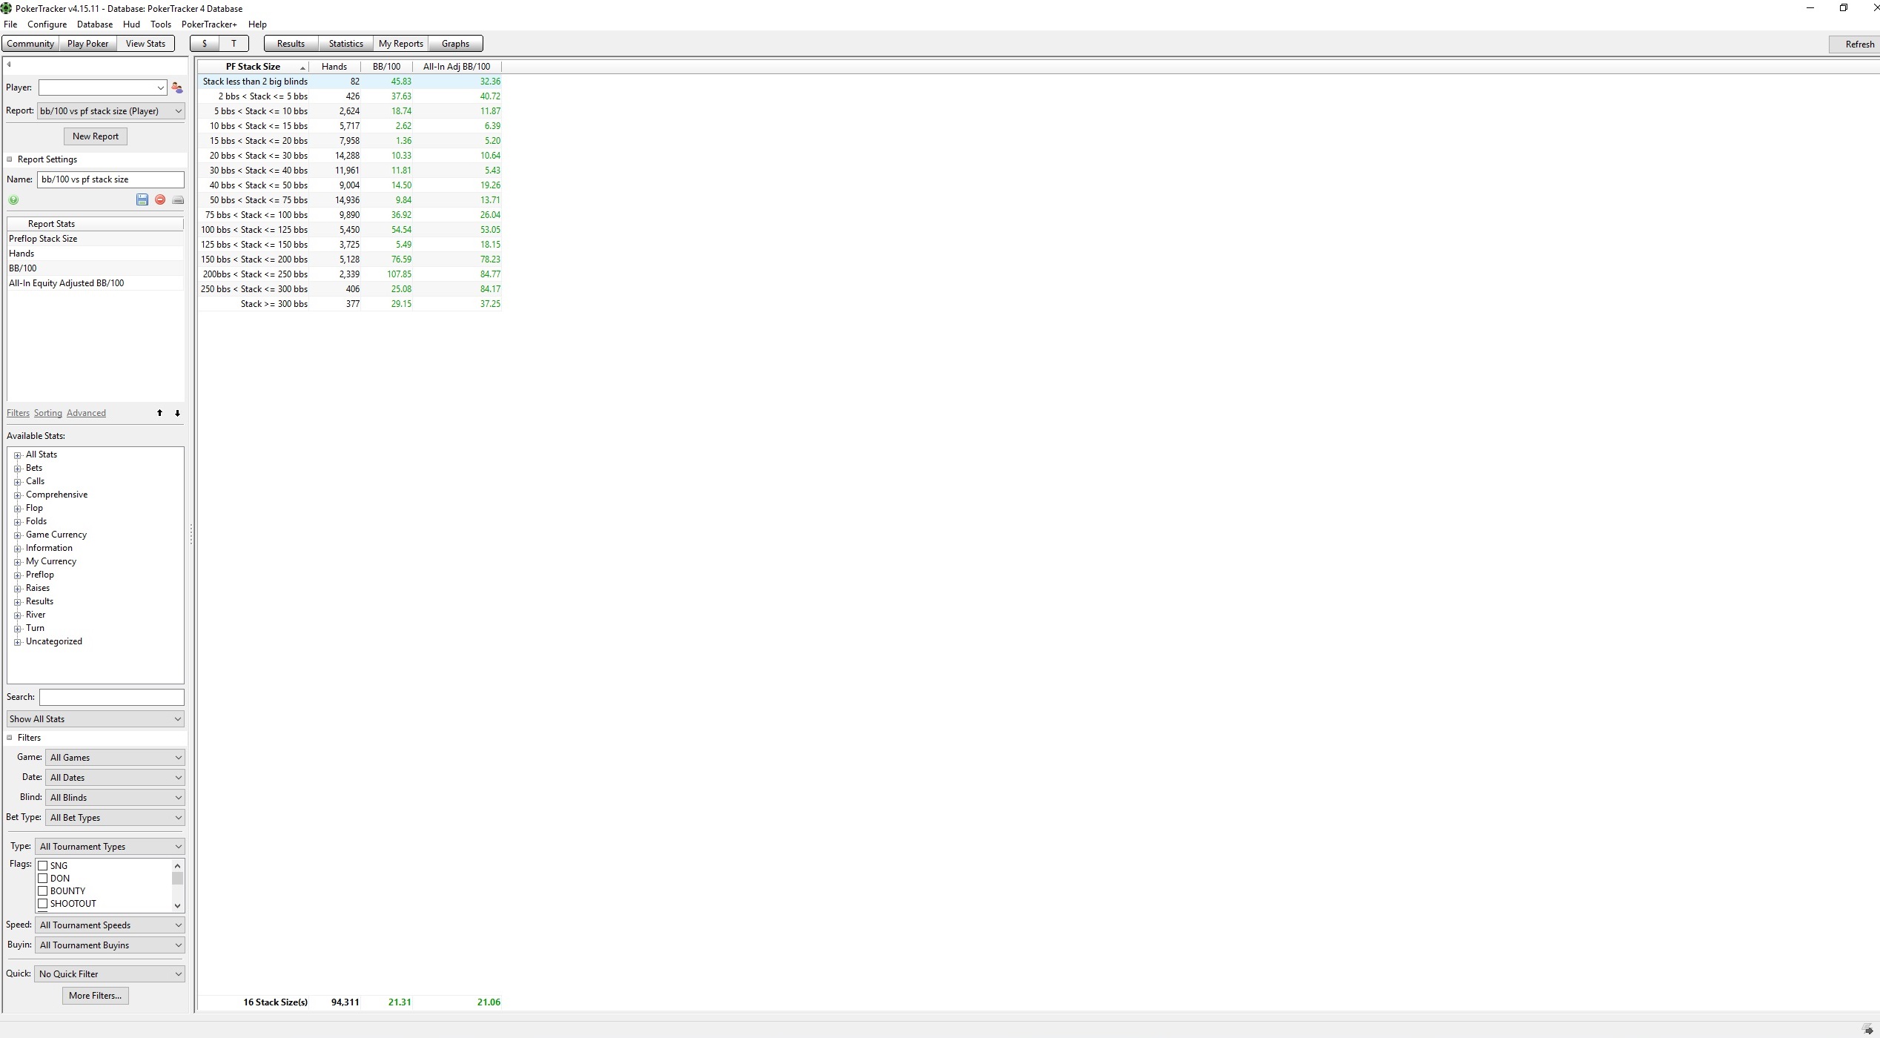The width and height of the screenshot is (1880, 1038).
Task: Open the Quick filter dropdown
Action: tap(110, 974)
